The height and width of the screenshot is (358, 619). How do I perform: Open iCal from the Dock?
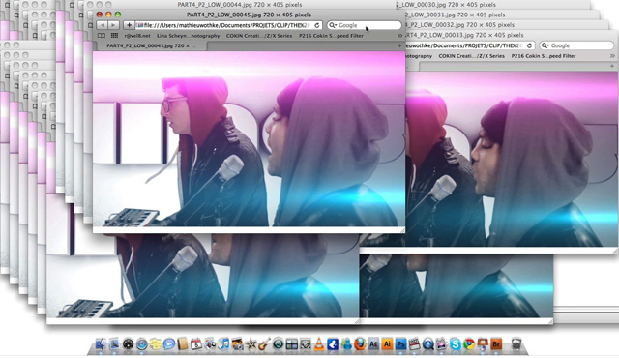pyautogui.click(x=196, y=344)
